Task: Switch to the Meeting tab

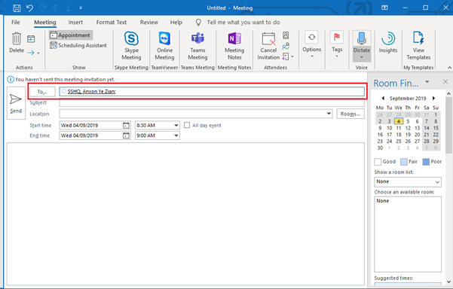Action: (x=45, y=23)
